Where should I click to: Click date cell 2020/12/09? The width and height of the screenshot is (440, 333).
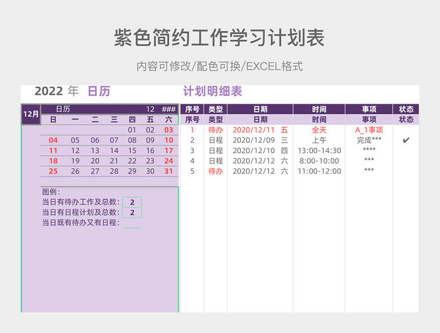(254, 141)
